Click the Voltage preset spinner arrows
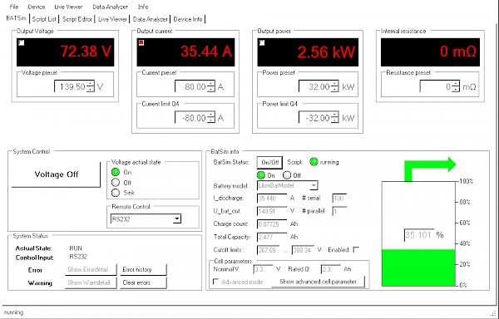499x319 pixels. [91, 86]
